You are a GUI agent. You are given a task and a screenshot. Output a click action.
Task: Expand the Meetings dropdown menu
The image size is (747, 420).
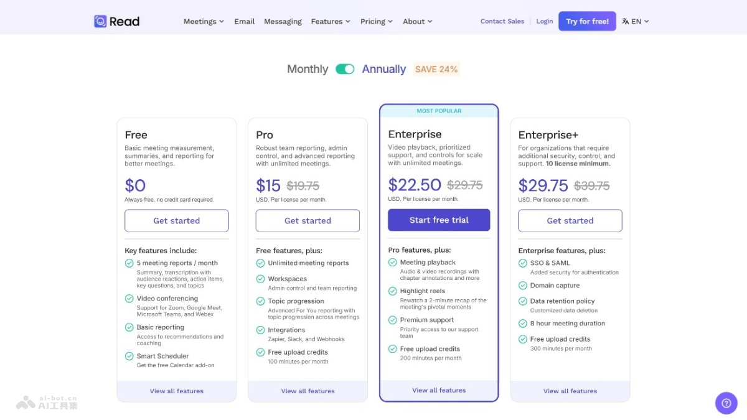click(x=204, y=21)
